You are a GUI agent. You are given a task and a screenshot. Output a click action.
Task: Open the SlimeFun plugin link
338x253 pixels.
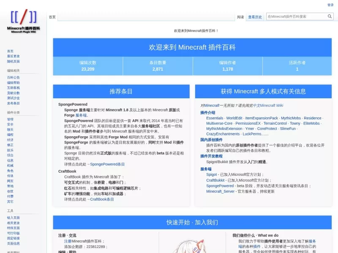pos(288,129)
